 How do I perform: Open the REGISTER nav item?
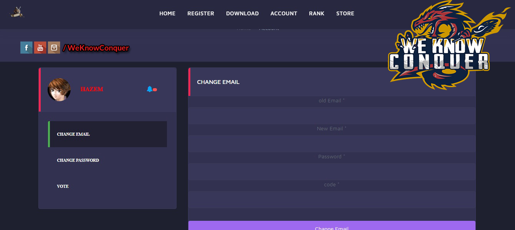201,13
